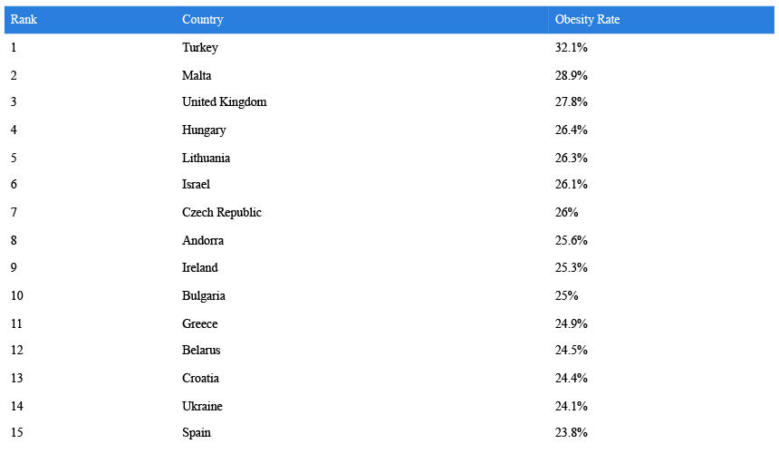Image resolution: width=779 pixels, height=453 pixels.
Task: Click the Hungary country name
Action: 204,130
